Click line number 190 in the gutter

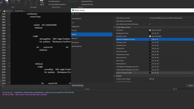click(x=4, y=45)
